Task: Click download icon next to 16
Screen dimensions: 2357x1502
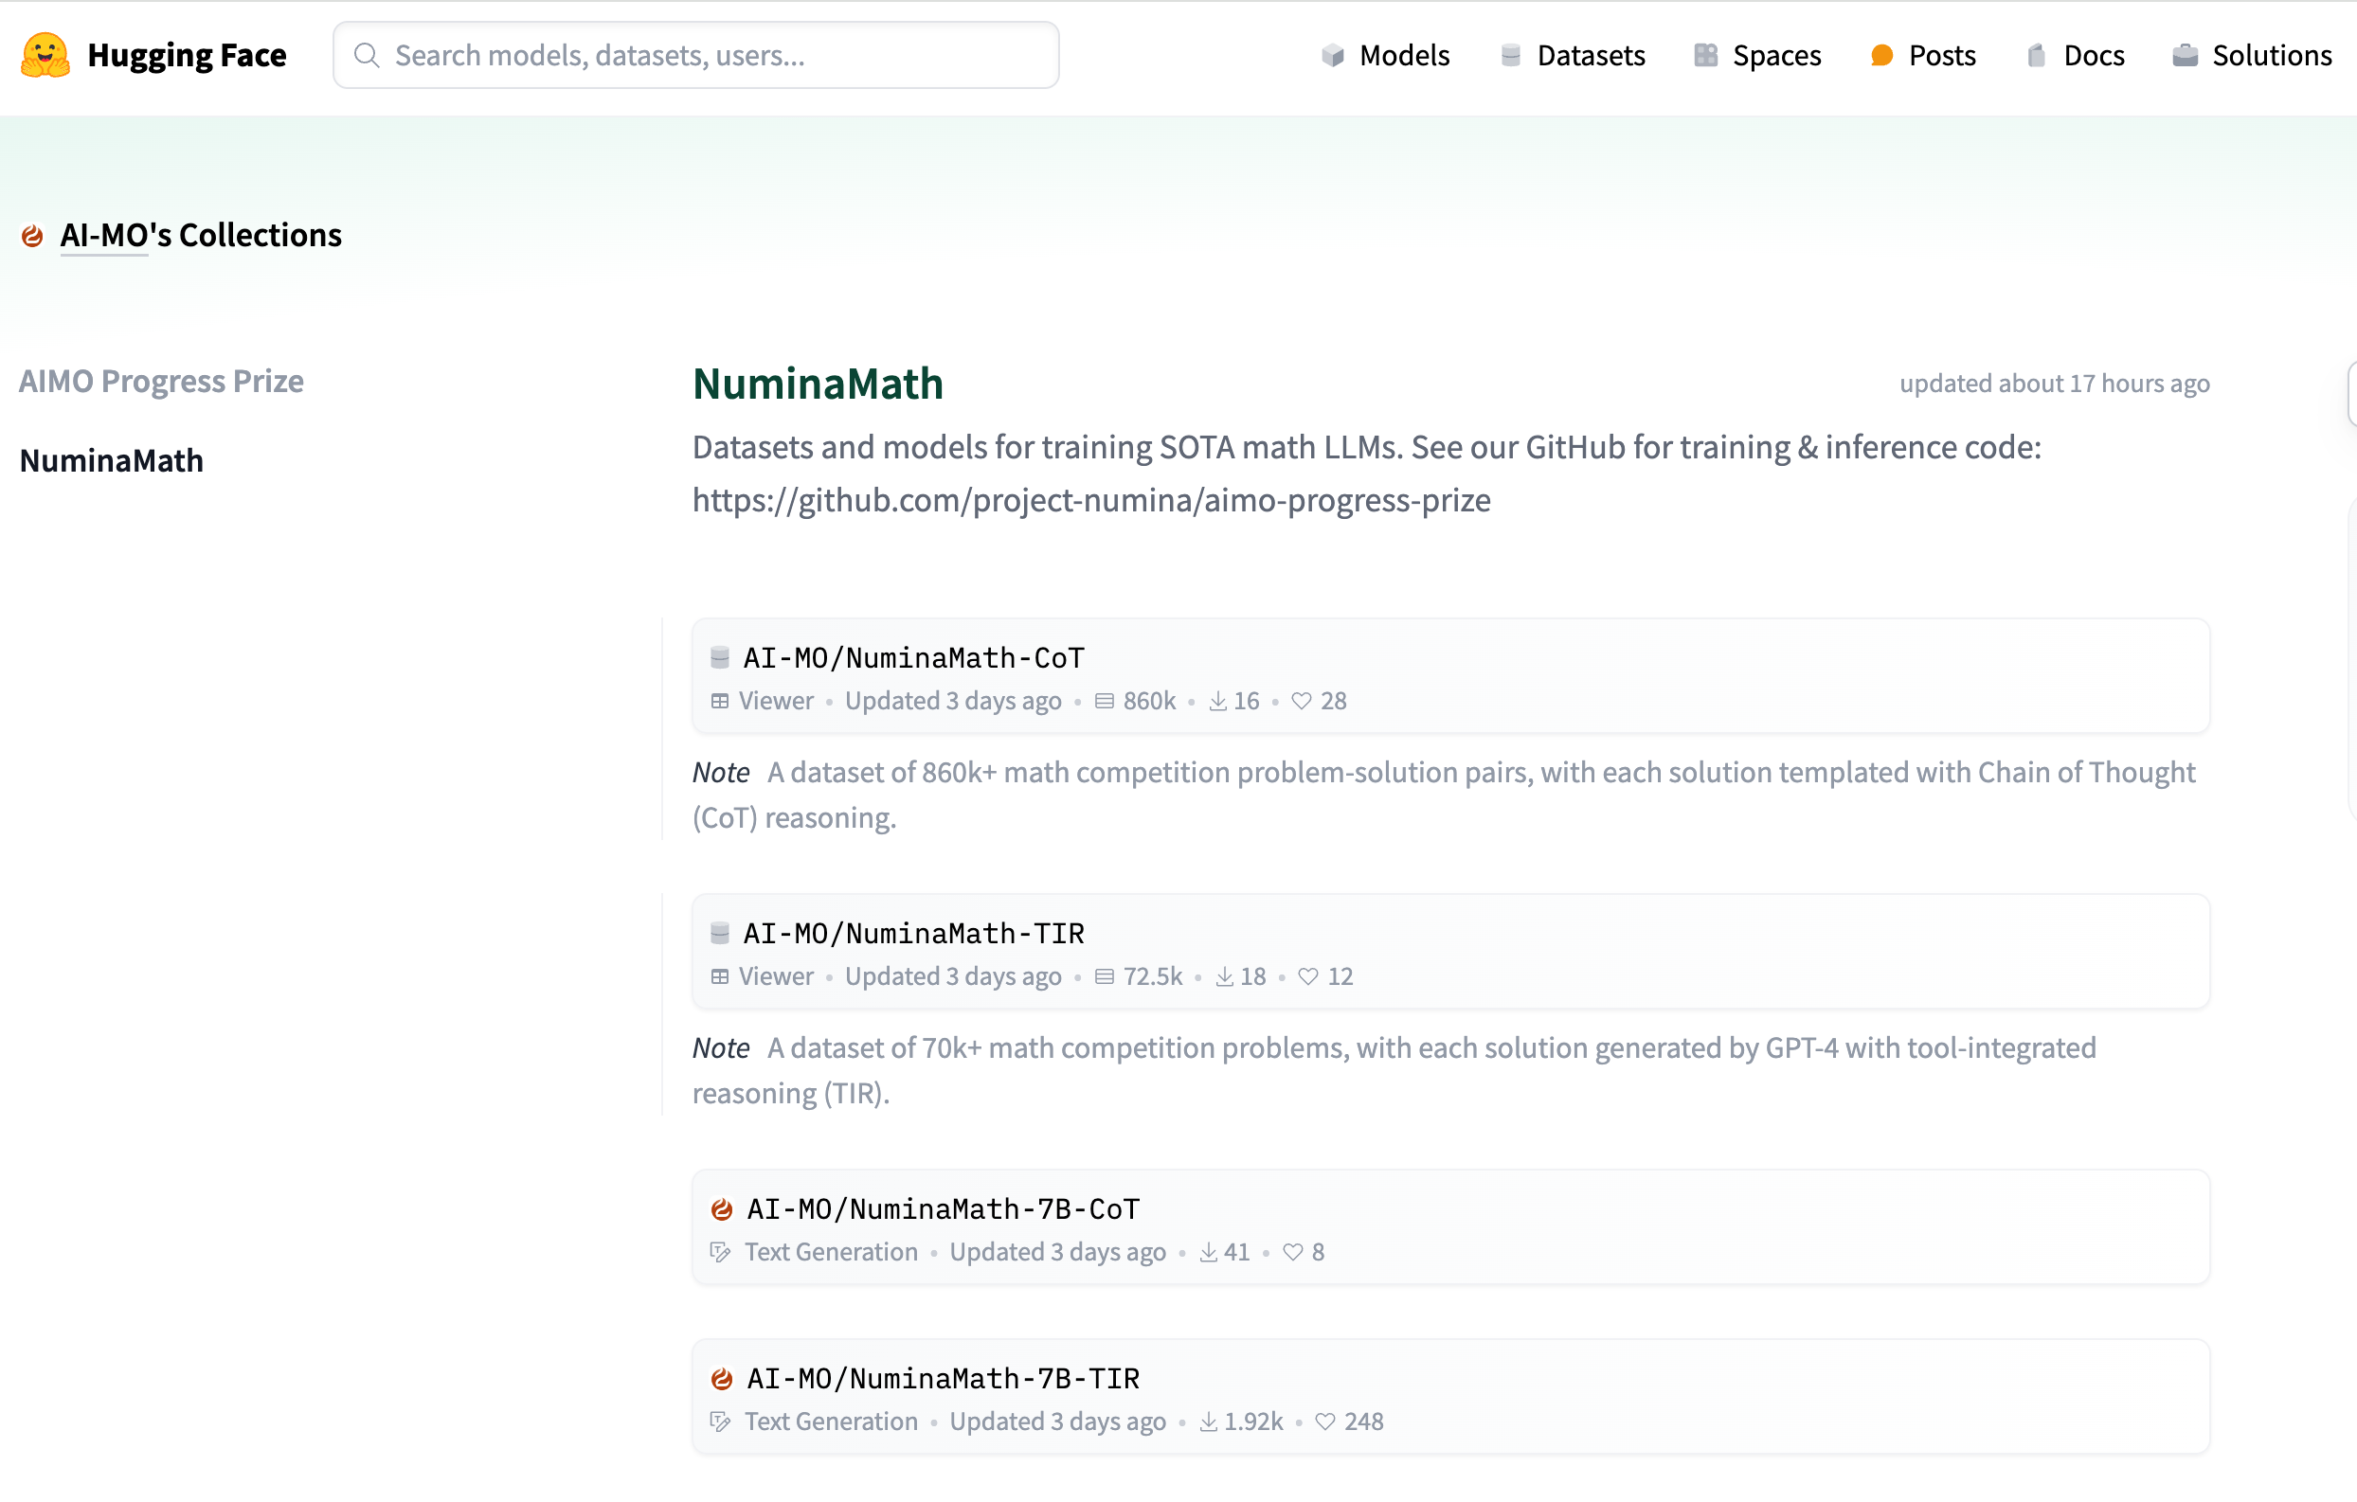Action: [1217, 702]
